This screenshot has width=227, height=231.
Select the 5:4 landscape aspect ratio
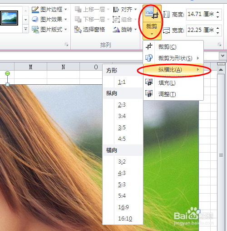(x=123, y=196)
